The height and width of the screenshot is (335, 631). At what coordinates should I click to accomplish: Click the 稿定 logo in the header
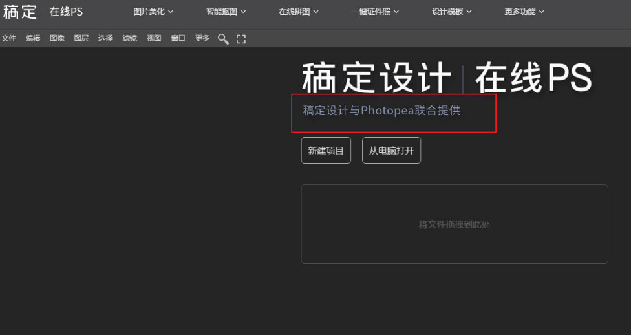pos(19,12)
